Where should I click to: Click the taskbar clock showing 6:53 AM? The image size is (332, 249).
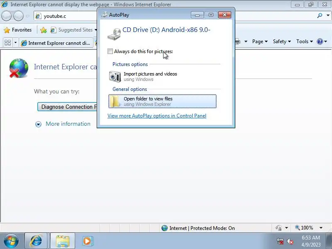[x=311, y=241]
